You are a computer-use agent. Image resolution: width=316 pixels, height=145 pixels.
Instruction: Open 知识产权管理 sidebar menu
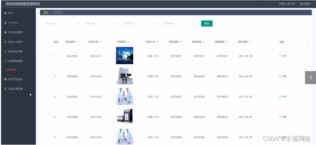pyautogui.click(x=18, y=79)
